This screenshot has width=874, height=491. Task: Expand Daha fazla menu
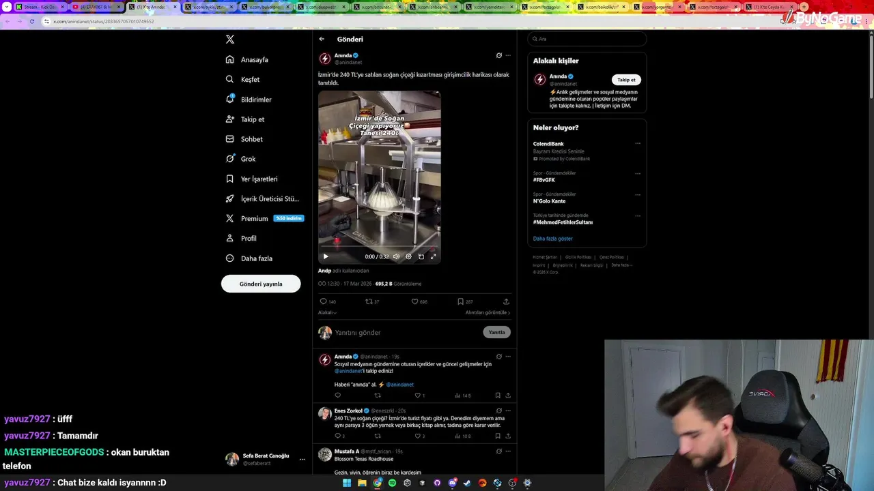(249, 258)
